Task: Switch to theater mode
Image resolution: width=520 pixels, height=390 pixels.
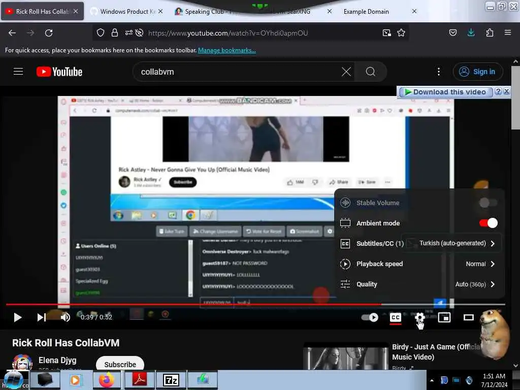Action: pyautogui.click(x=468, y=317)
